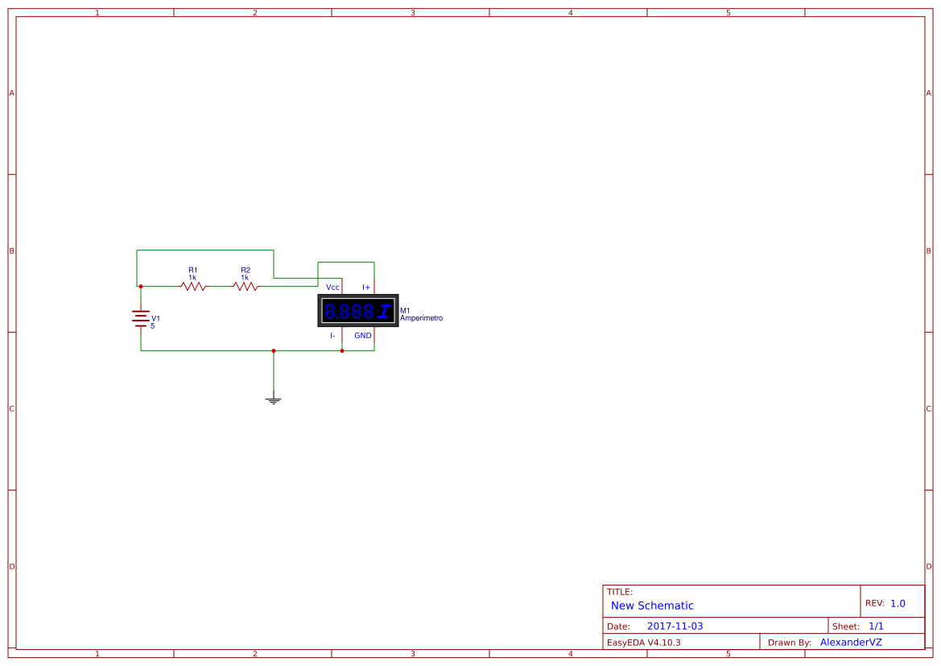Click the ground symbol below the circuit
This screenshot has width=941, height=666.
pos(274,398)
